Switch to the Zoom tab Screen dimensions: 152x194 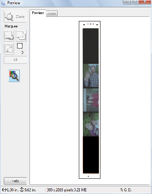click(x=52, y=14)
